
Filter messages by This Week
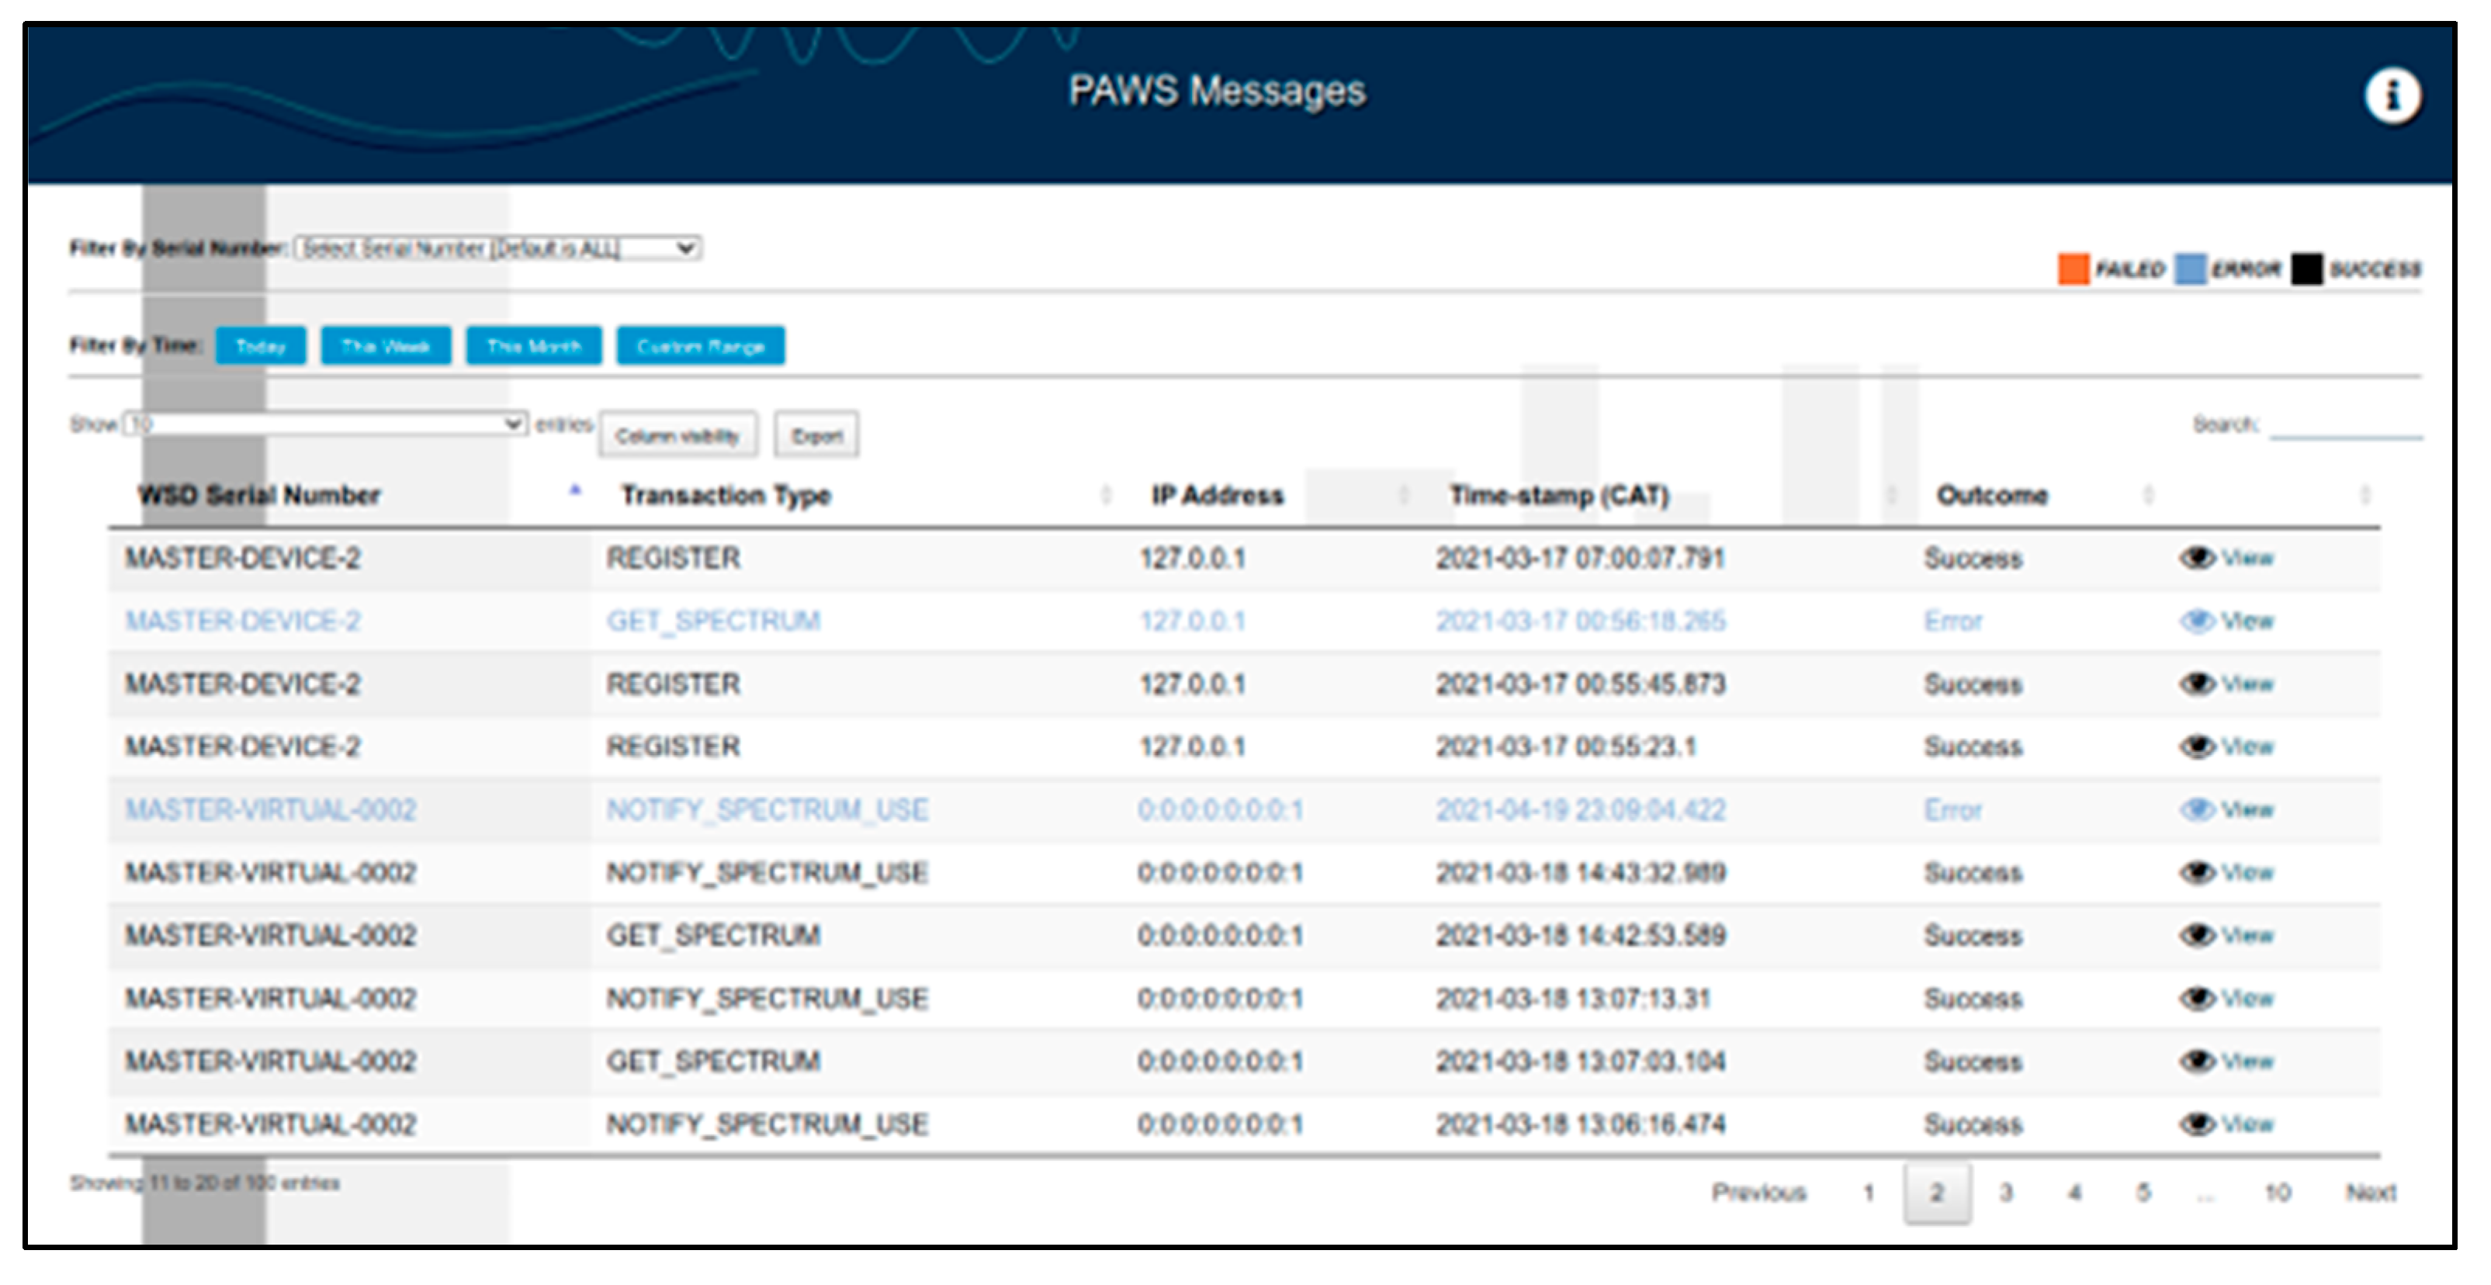click(385, 346)
